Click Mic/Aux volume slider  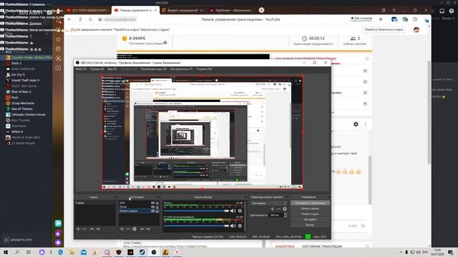[x=196, y=211]
